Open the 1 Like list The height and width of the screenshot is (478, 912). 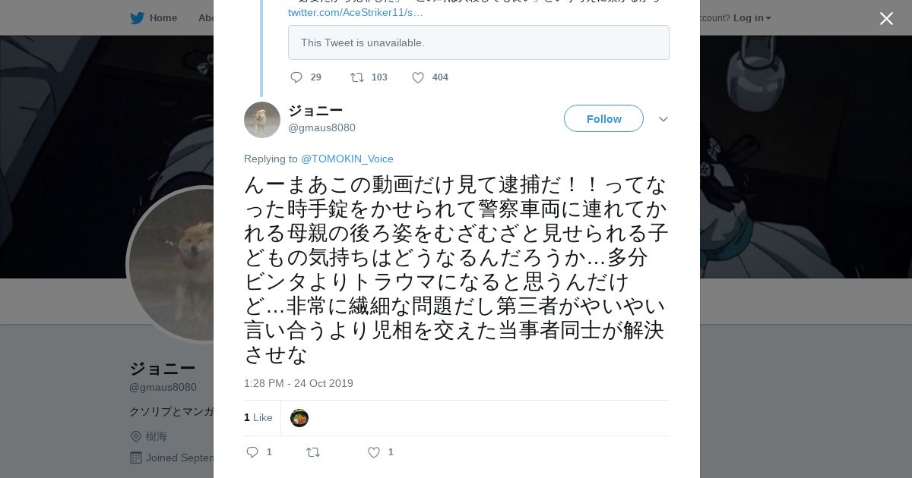pyautogui.click(x=258, y=418)
